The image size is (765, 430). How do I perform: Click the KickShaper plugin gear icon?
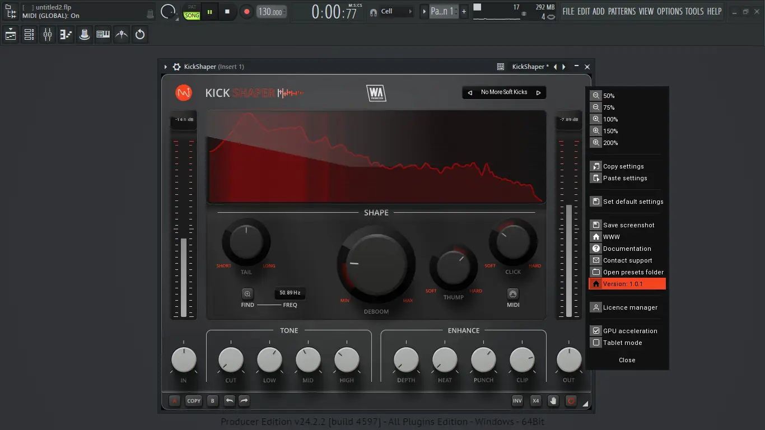coord(176,67)
